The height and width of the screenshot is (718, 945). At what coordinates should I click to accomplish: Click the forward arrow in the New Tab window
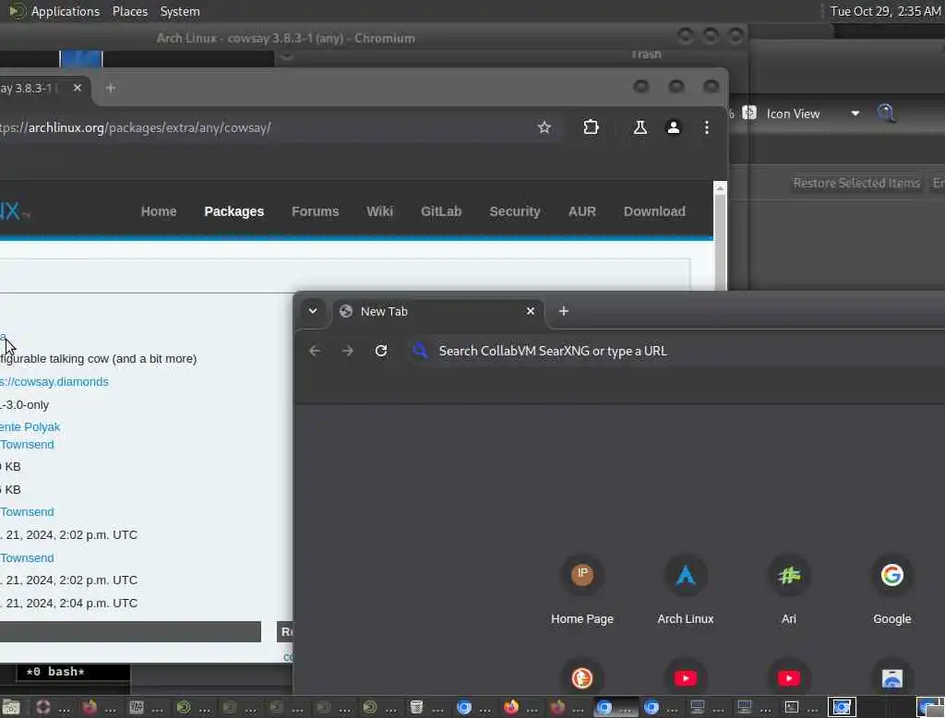[347, 351]
